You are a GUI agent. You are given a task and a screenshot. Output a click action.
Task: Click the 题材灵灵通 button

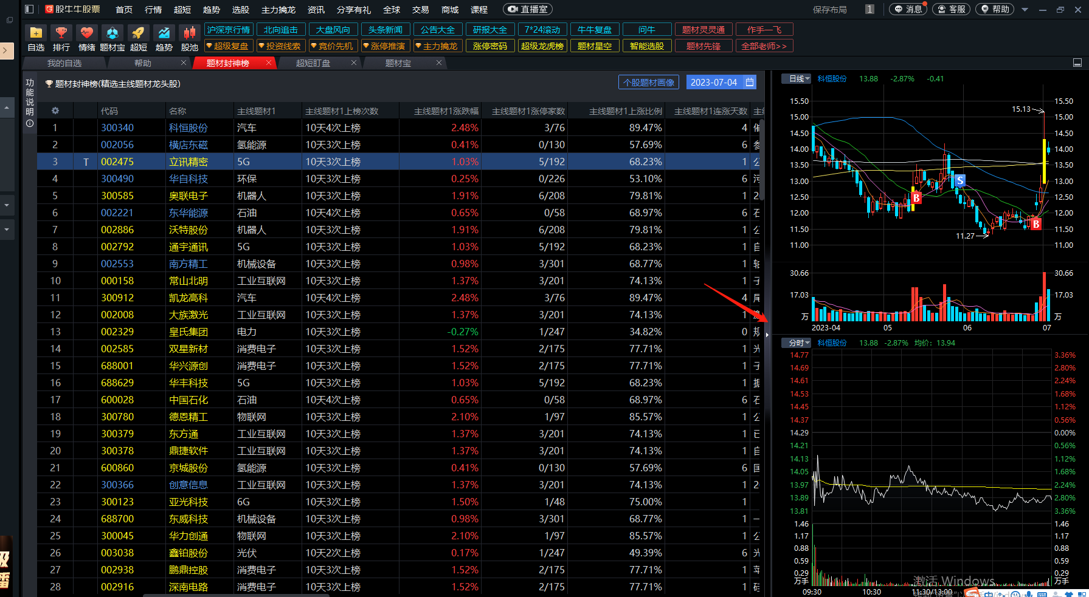point(704,30)
